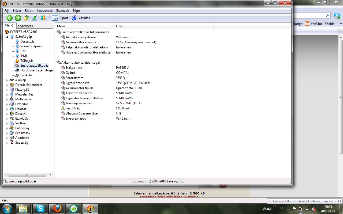The width and height of the screenshot is (343, 214).
Task: Open the Nézet menu
Action: (17, 11)
